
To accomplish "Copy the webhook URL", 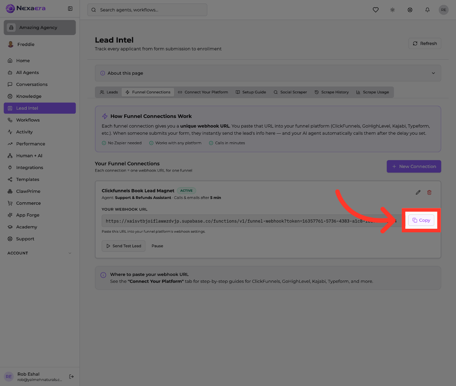I will [x=421, y=220].
